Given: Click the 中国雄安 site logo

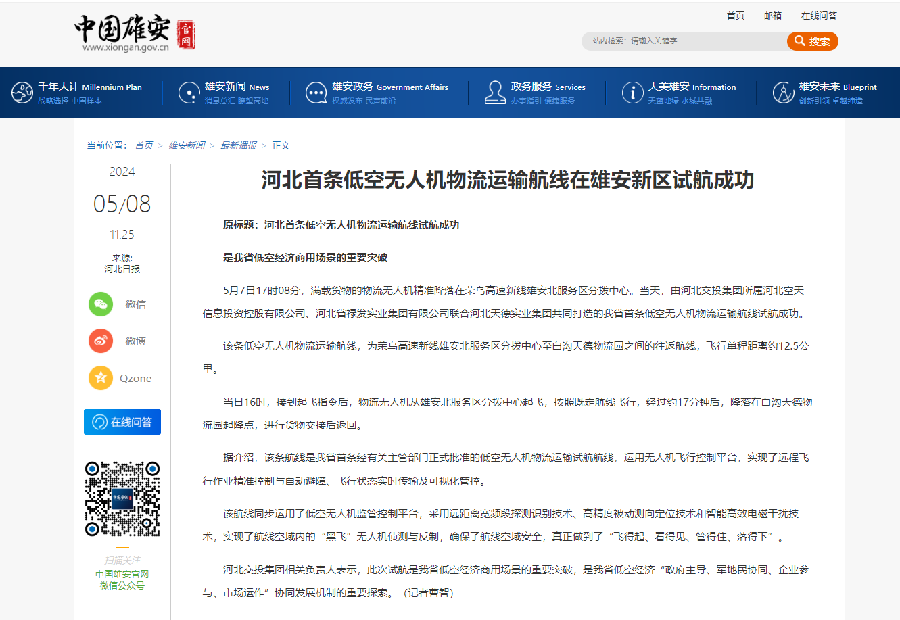Looking at the screenshot, I should point(134,33).
